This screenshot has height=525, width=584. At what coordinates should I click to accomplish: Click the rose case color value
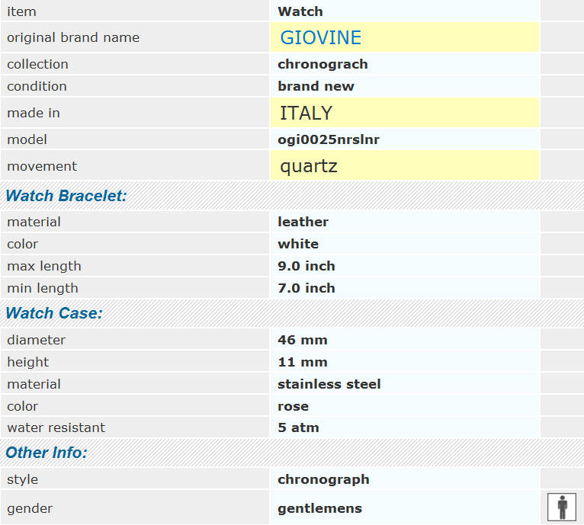pos(293,406)
